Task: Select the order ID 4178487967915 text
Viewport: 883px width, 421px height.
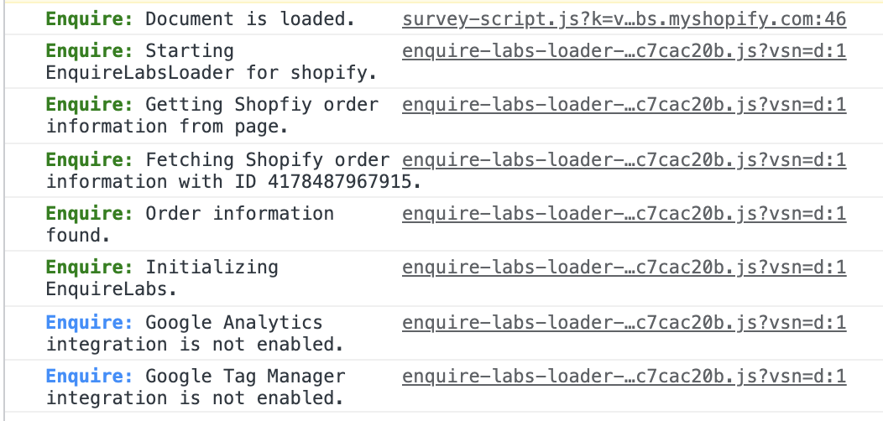Action: pyautogui.click(x=340, y=182)
